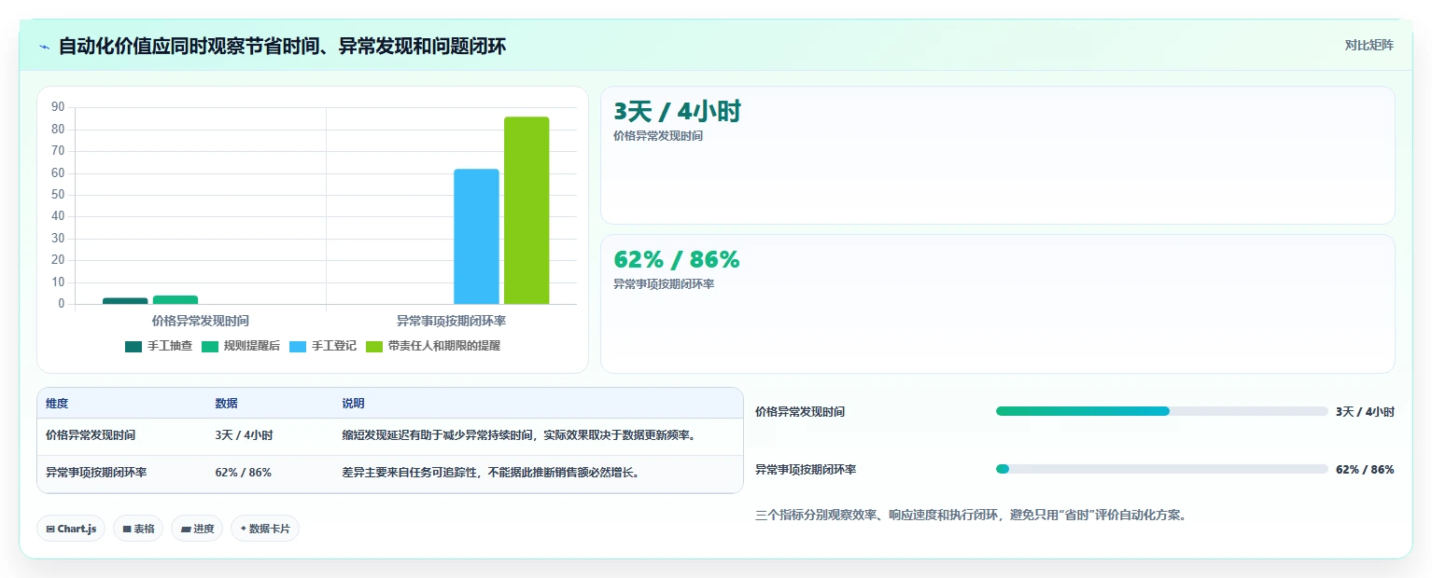Click the chart x-axis label 价格异常发现时间
The height and width of the screenshot is (578, 1432).
click(x=201, y=321)
